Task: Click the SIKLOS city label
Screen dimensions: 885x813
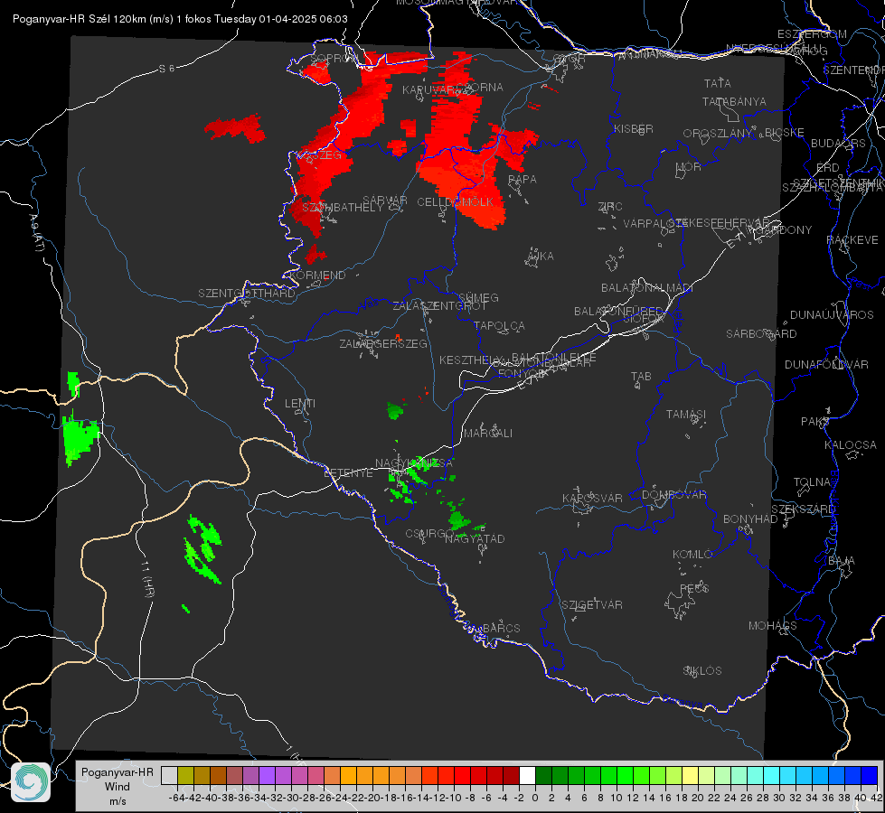Action: 702,671
